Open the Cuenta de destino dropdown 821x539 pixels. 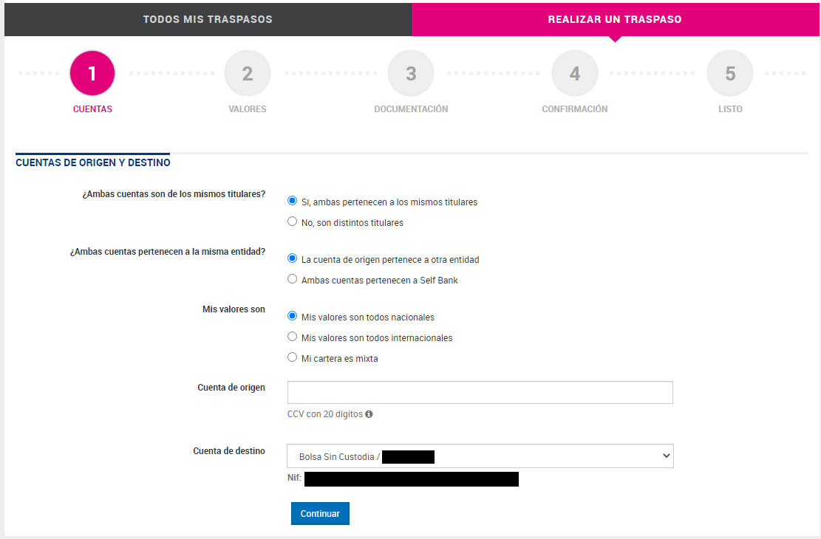tap(480, 456)
